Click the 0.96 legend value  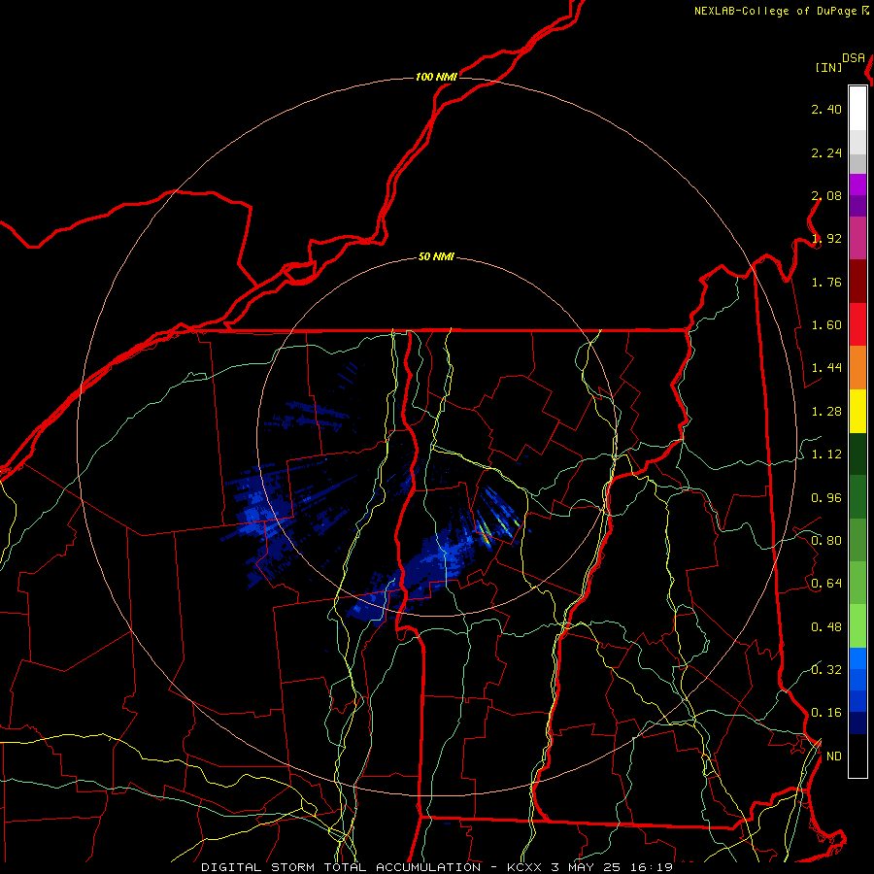click(826, 498)
